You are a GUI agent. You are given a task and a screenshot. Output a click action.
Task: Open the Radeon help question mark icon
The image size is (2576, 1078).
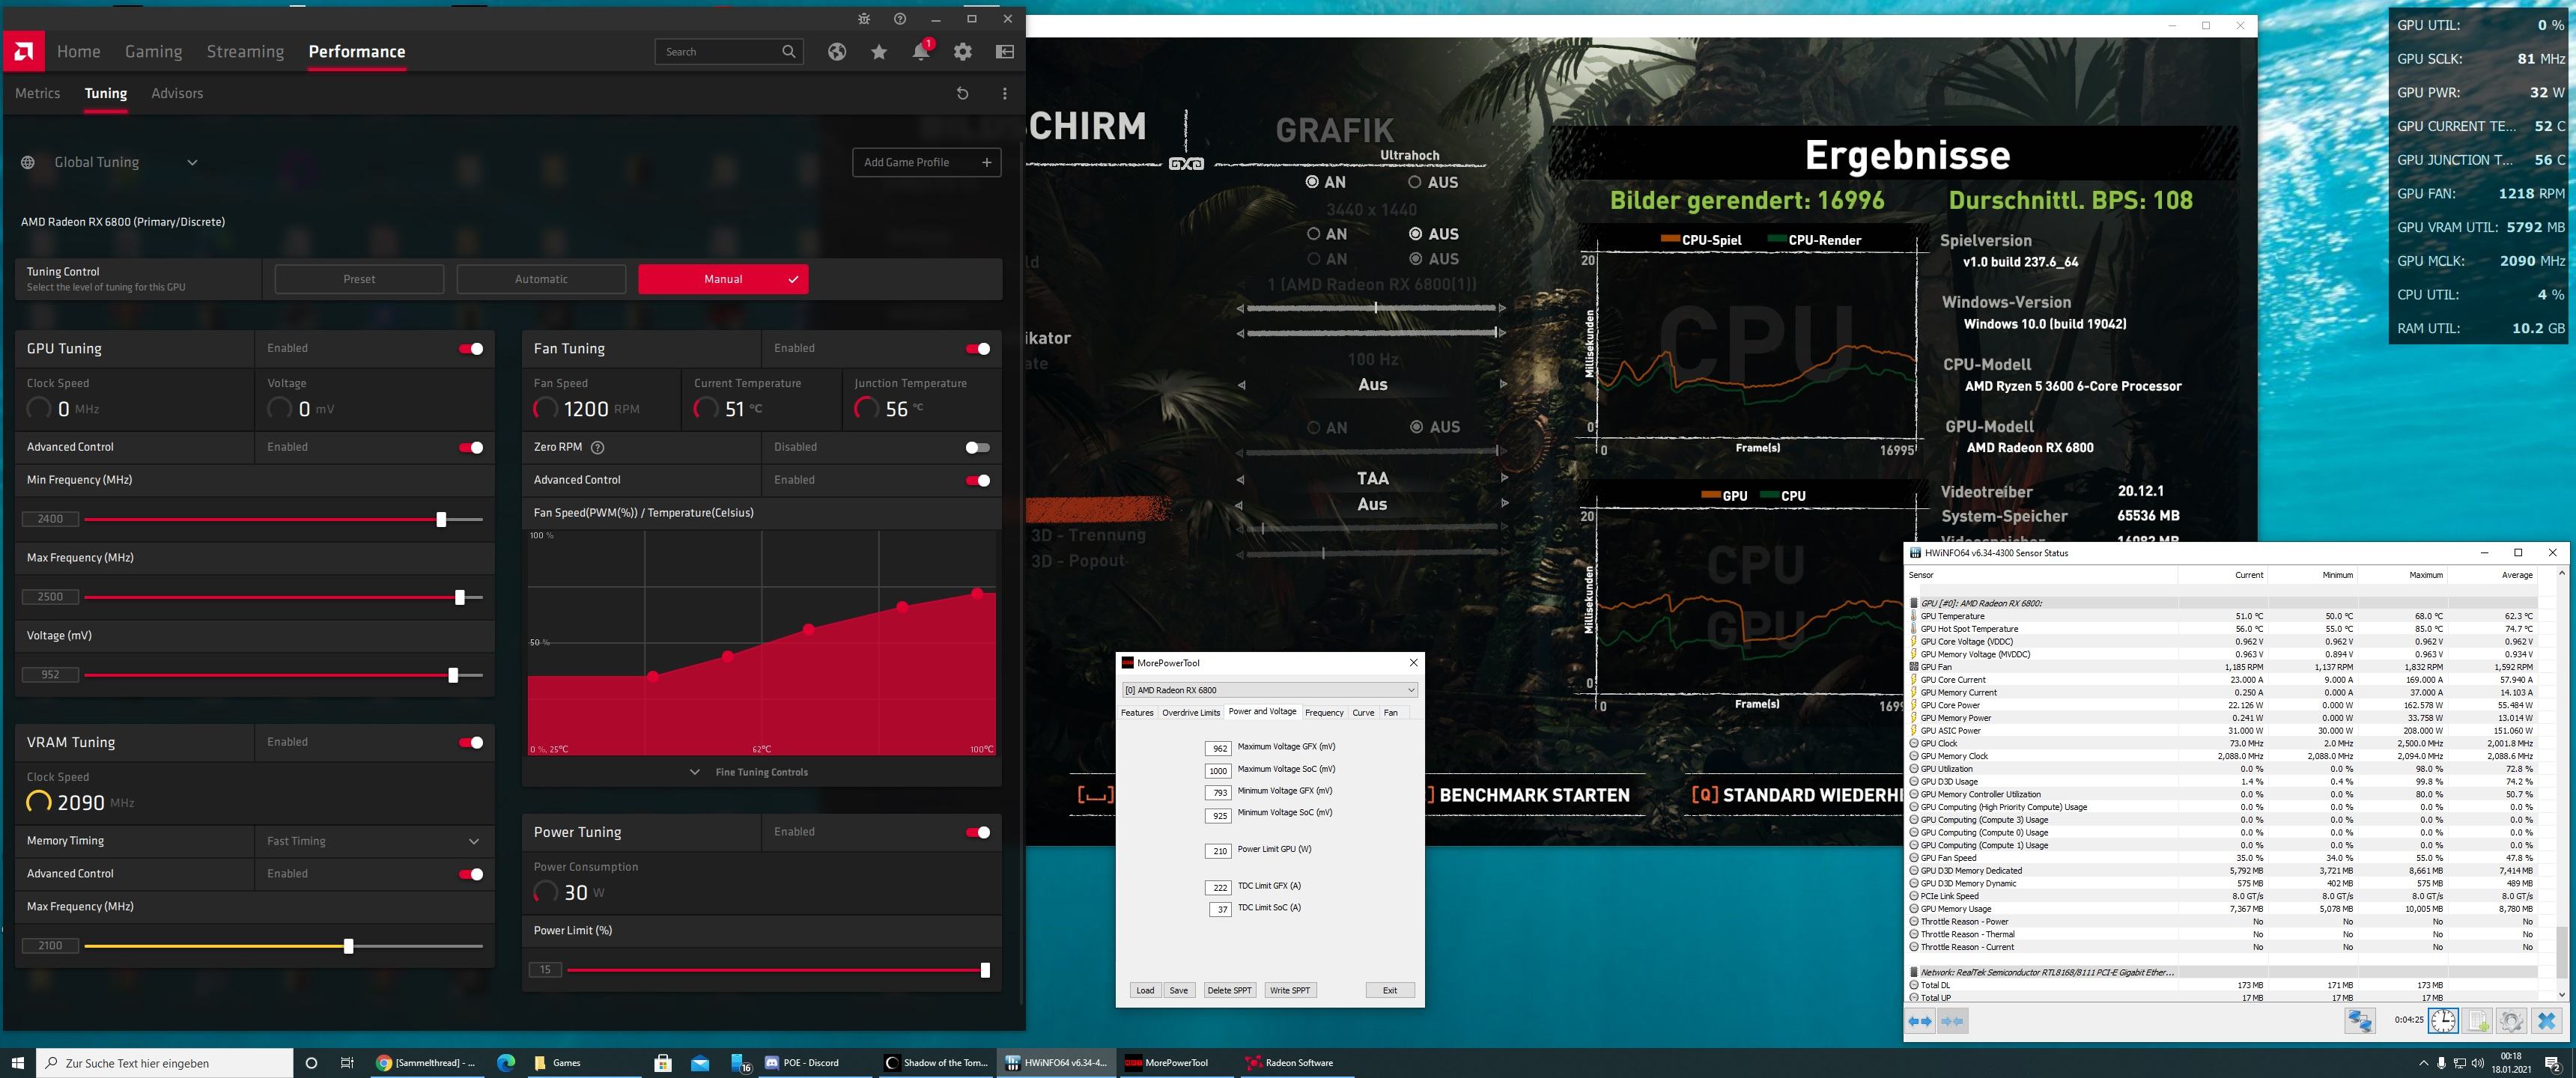pyautogui.click(x=900, y=19)
